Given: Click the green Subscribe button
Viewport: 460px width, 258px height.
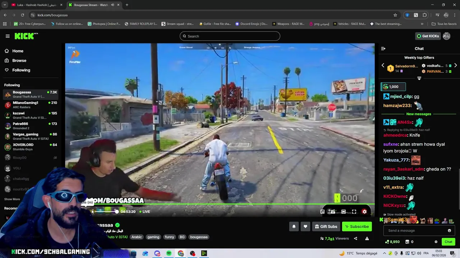Looking at the screenshot, I should (356, 226).
